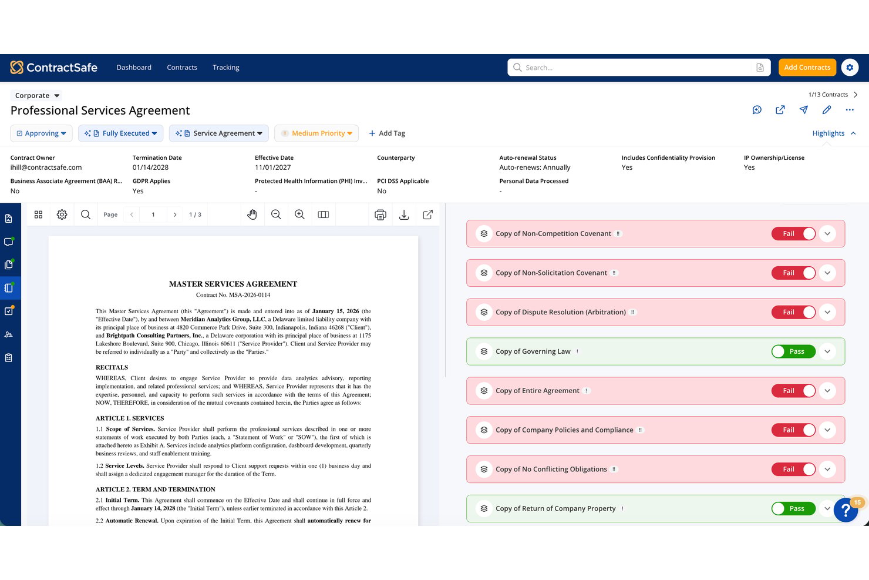Open the comments sidebar icon
Viewport: 869px width, 580px height.
tap(9, 242)
